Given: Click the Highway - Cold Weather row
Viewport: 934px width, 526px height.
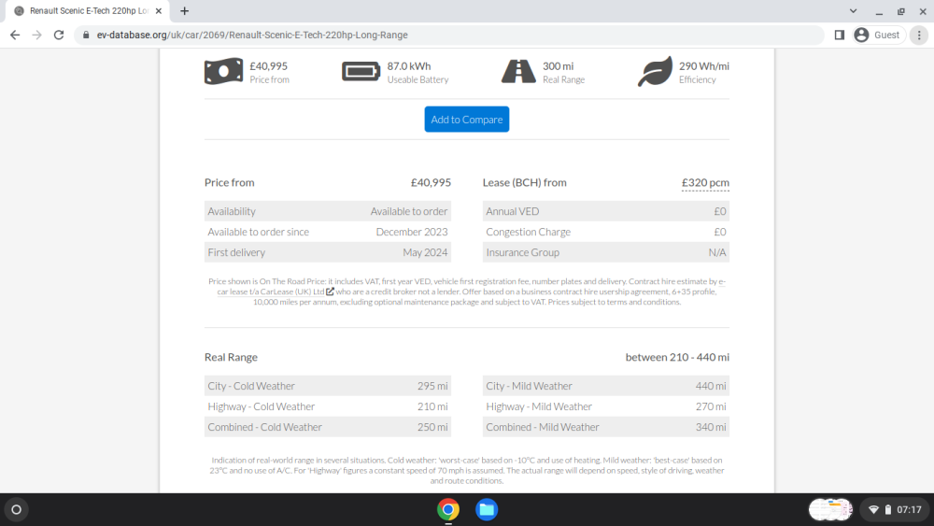Looking at the screenshot, I should (x=328, y=406).
